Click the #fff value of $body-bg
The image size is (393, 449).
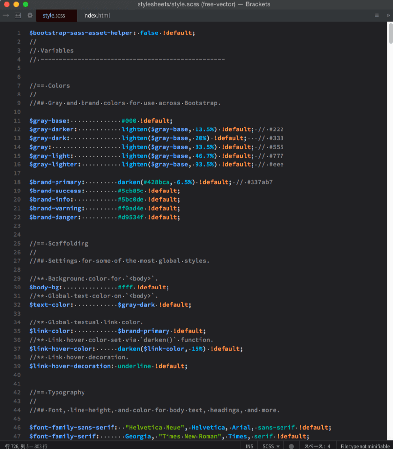tap(125, 287)
